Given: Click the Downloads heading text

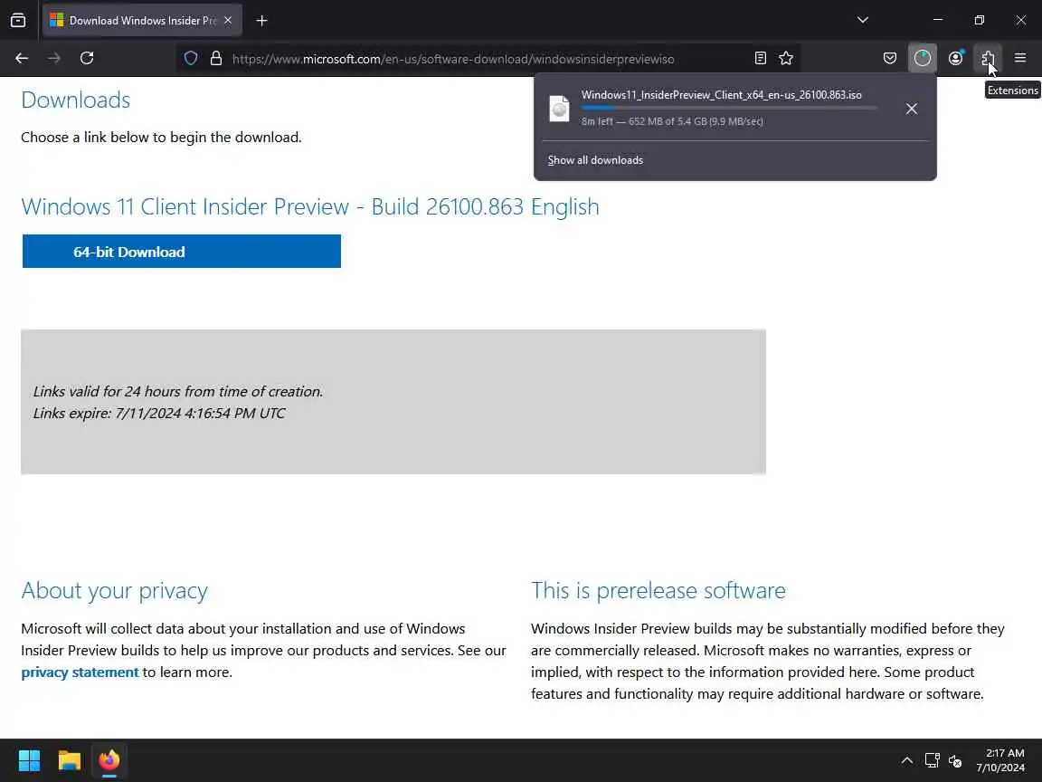Looking at the screenshot, I should coord(76,100).
